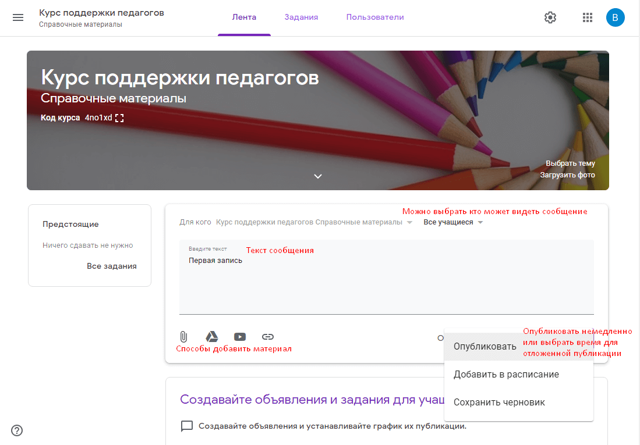Click Выбрать тему on banner
The image size is (640, 445).
coord(570,163)
